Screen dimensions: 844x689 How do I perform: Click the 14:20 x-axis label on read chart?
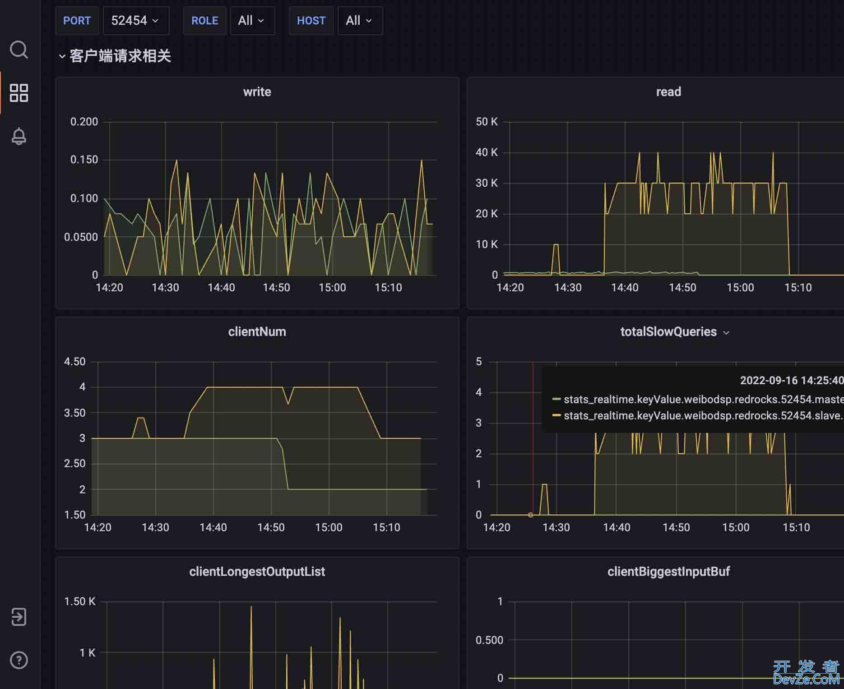[x=510, y=288]
